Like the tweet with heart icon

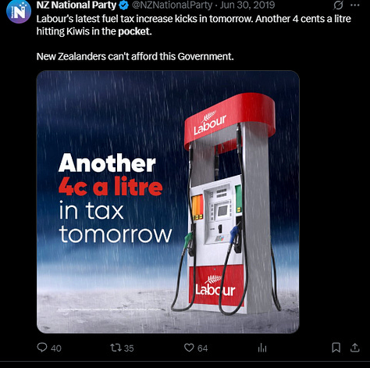[189, 348]
